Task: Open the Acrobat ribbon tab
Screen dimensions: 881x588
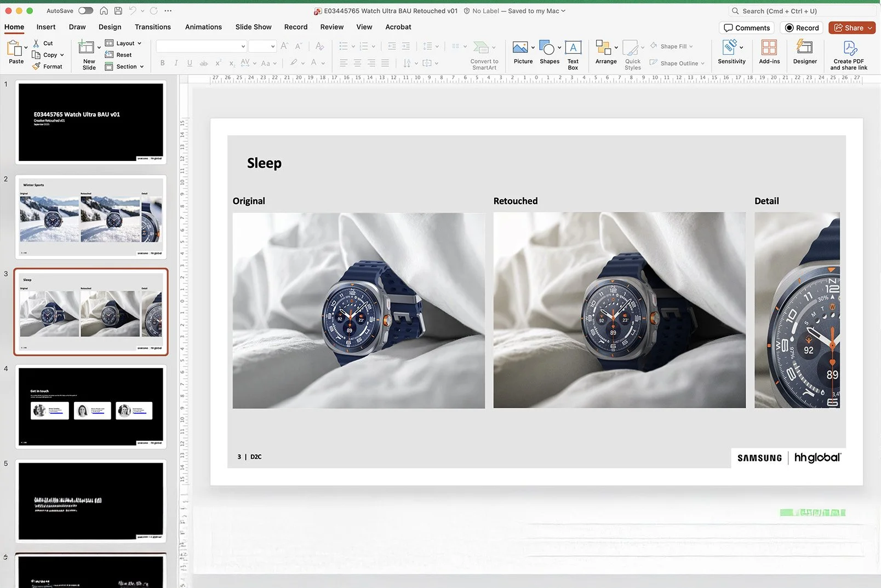Action: click(x=398, y=27)
